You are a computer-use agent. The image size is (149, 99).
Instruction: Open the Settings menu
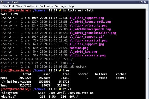click(61, 6)
